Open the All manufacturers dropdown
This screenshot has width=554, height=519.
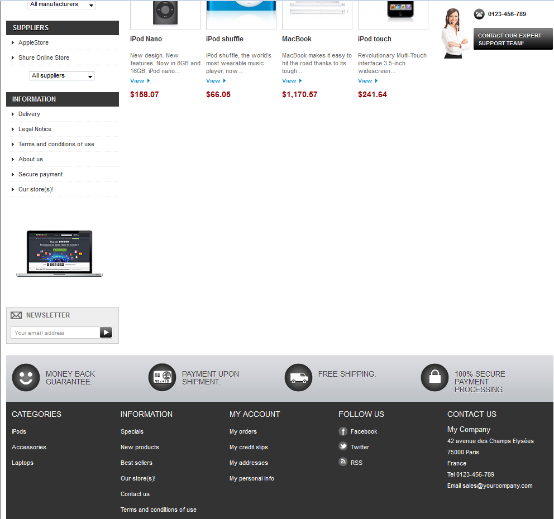coord(61,4)
